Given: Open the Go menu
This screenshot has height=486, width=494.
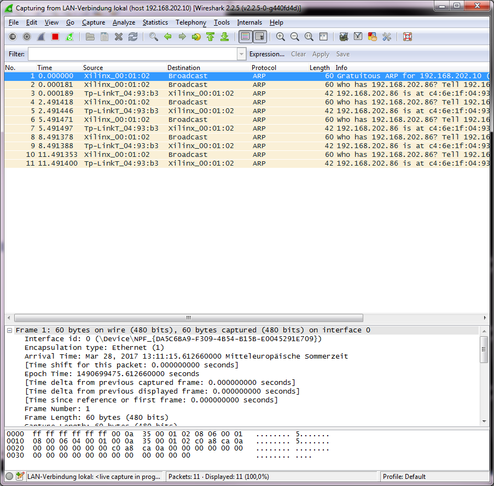Looking at the screenshot, I should click(x=70, y=22).
